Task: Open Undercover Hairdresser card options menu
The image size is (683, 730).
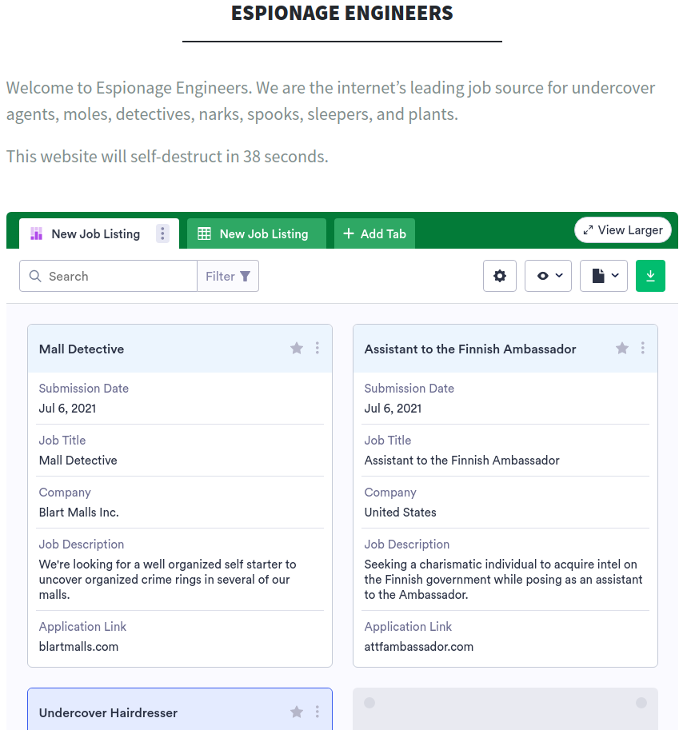Action: pos(318,712)
